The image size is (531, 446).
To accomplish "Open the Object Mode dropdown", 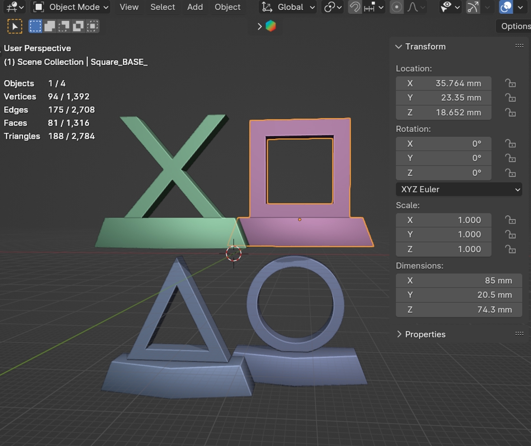I will pos(71,7).
